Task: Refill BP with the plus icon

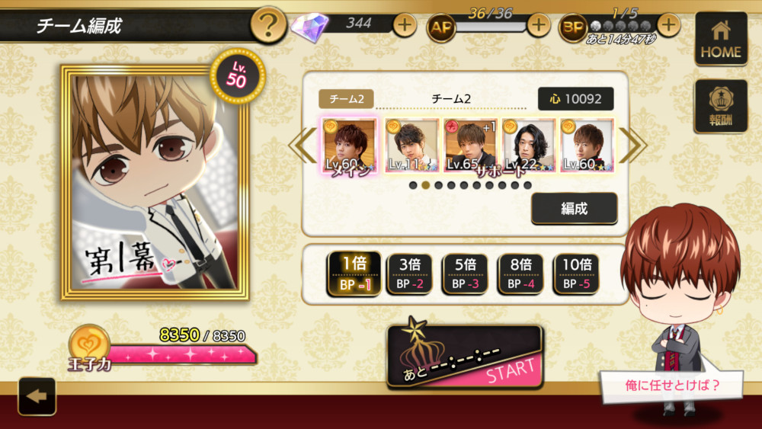Action: [668, 24]
